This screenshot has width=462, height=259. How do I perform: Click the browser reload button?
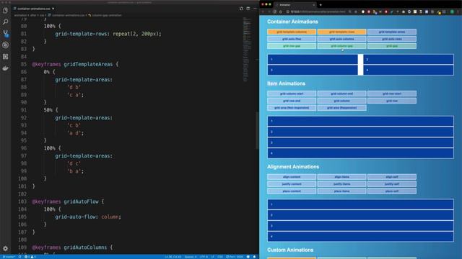coord(274,12)
